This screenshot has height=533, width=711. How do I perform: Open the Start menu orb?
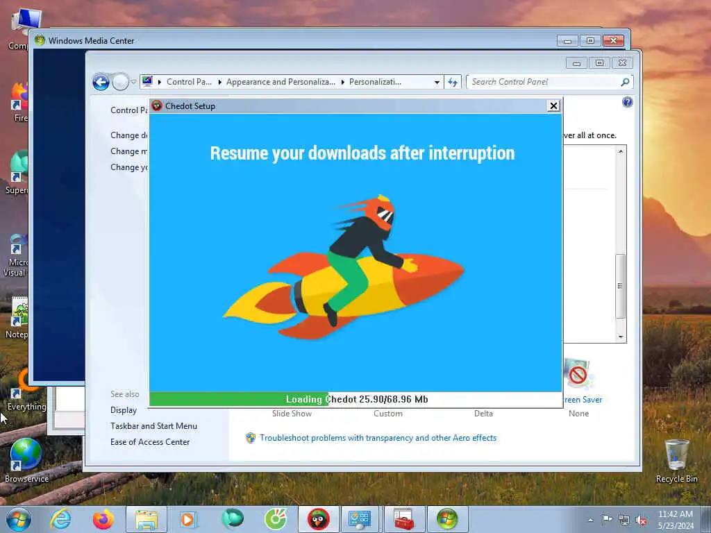point(19,519)
